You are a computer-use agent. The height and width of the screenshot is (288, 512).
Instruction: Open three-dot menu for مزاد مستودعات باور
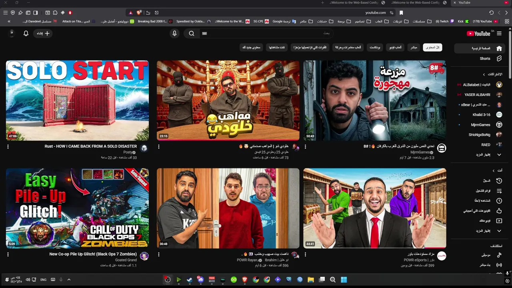coord(306,254)
